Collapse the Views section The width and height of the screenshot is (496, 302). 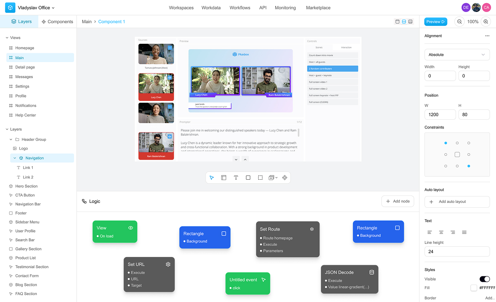click(x=7, y=38)
